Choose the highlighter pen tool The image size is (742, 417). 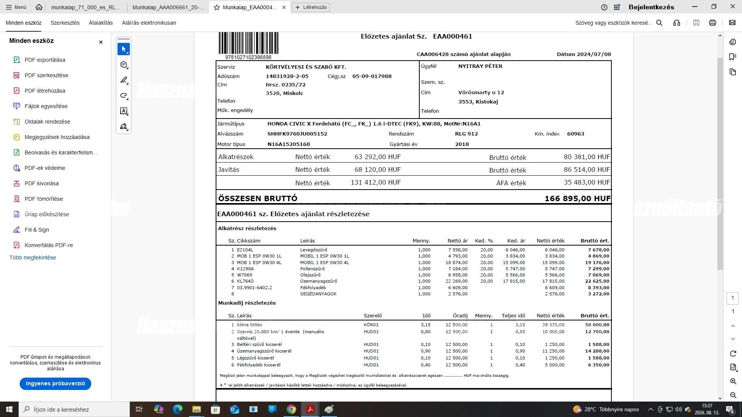coord(124,80)
